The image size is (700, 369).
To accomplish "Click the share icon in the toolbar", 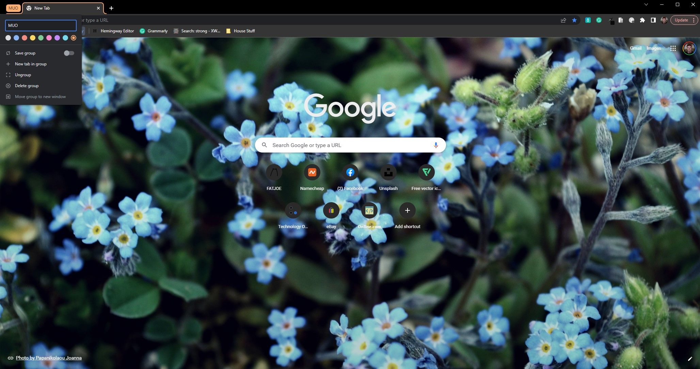I will coord(563,20).
